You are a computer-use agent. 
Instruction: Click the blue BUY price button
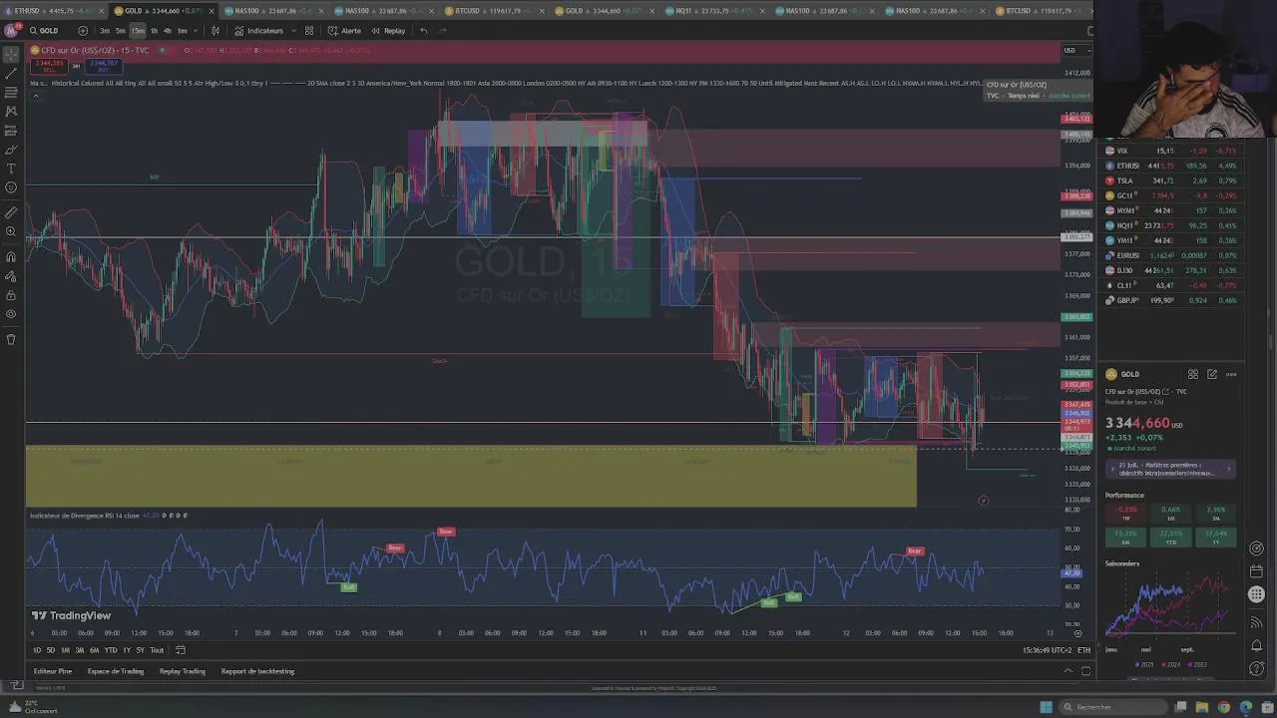104,66
